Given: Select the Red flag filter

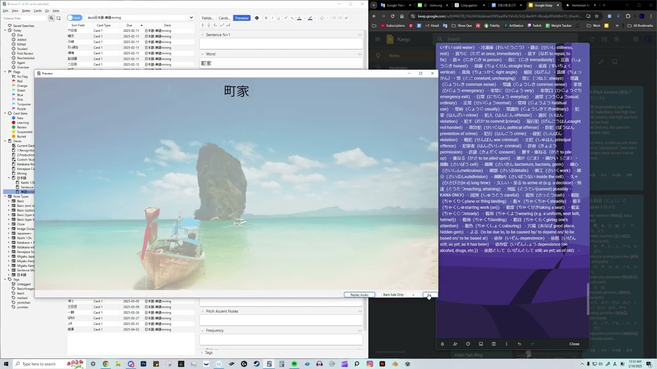Looking at the screenshot, I should point(20,81).
